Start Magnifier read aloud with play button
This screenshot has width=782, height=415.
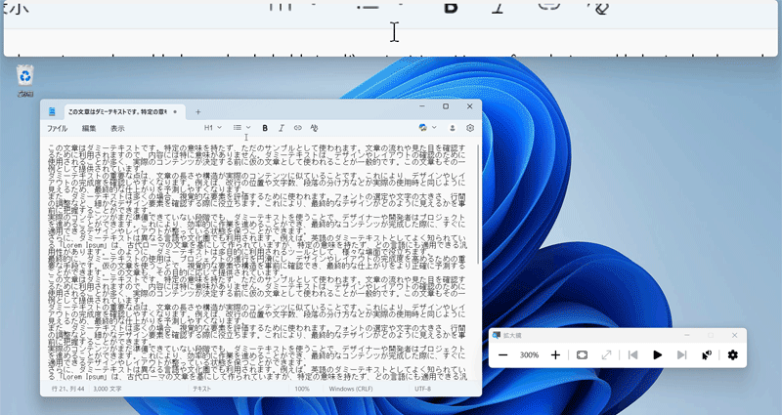pyautogui.click(x=657, y=354)
